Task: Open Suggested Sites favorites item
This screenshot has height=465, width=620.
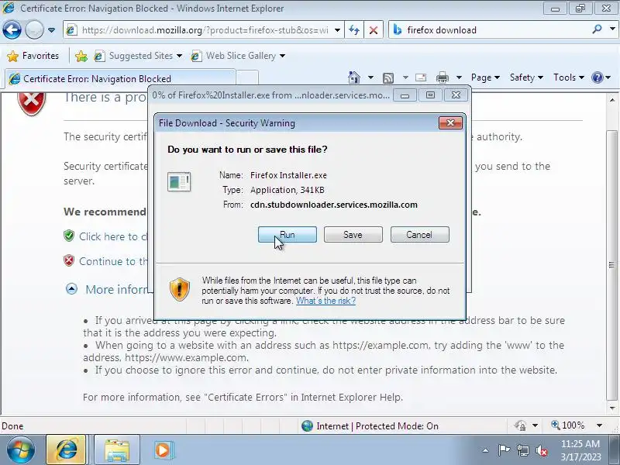Action: [138, 56]
